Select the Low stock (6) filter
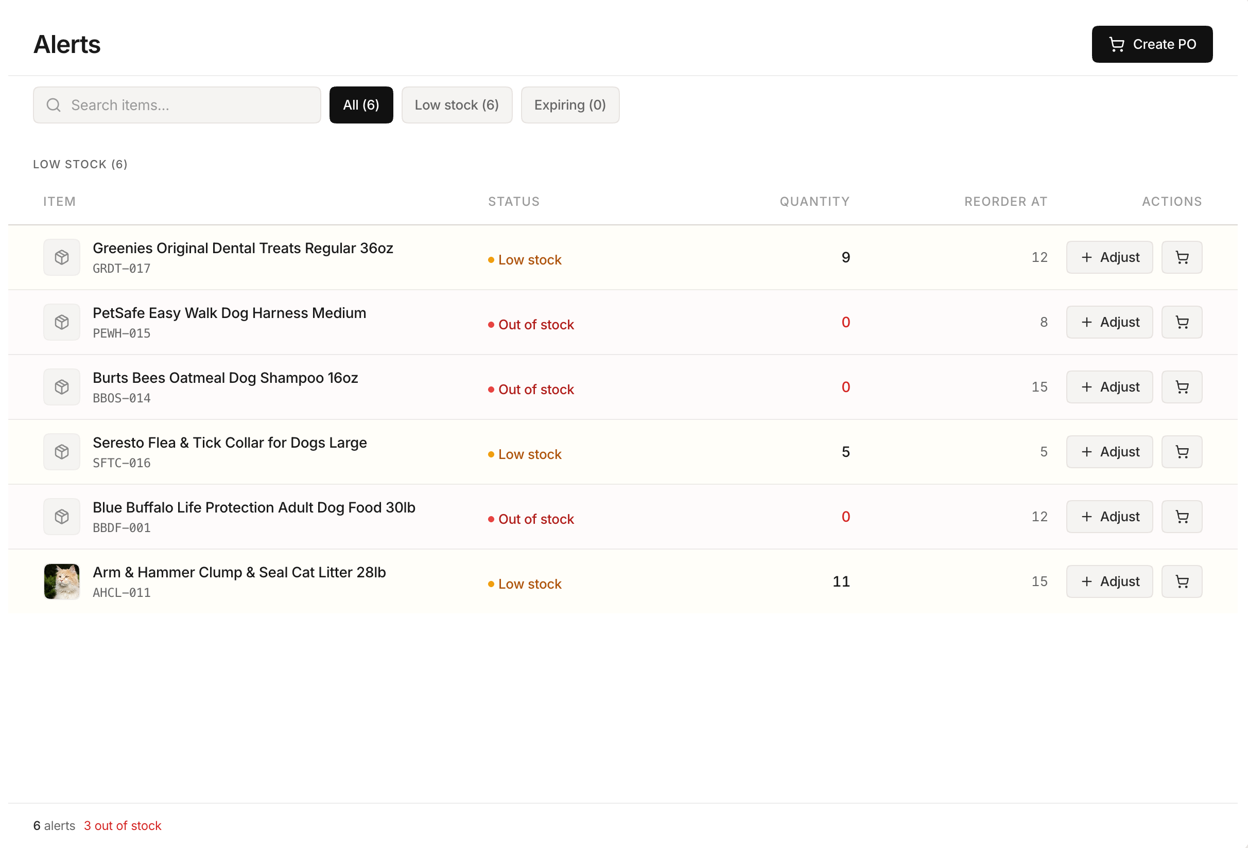The image size is (1248, 848). [x=457, y=104]
